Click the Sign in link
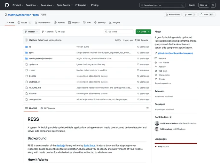This screenshot has height=163, width=220. tap(192, 5)
